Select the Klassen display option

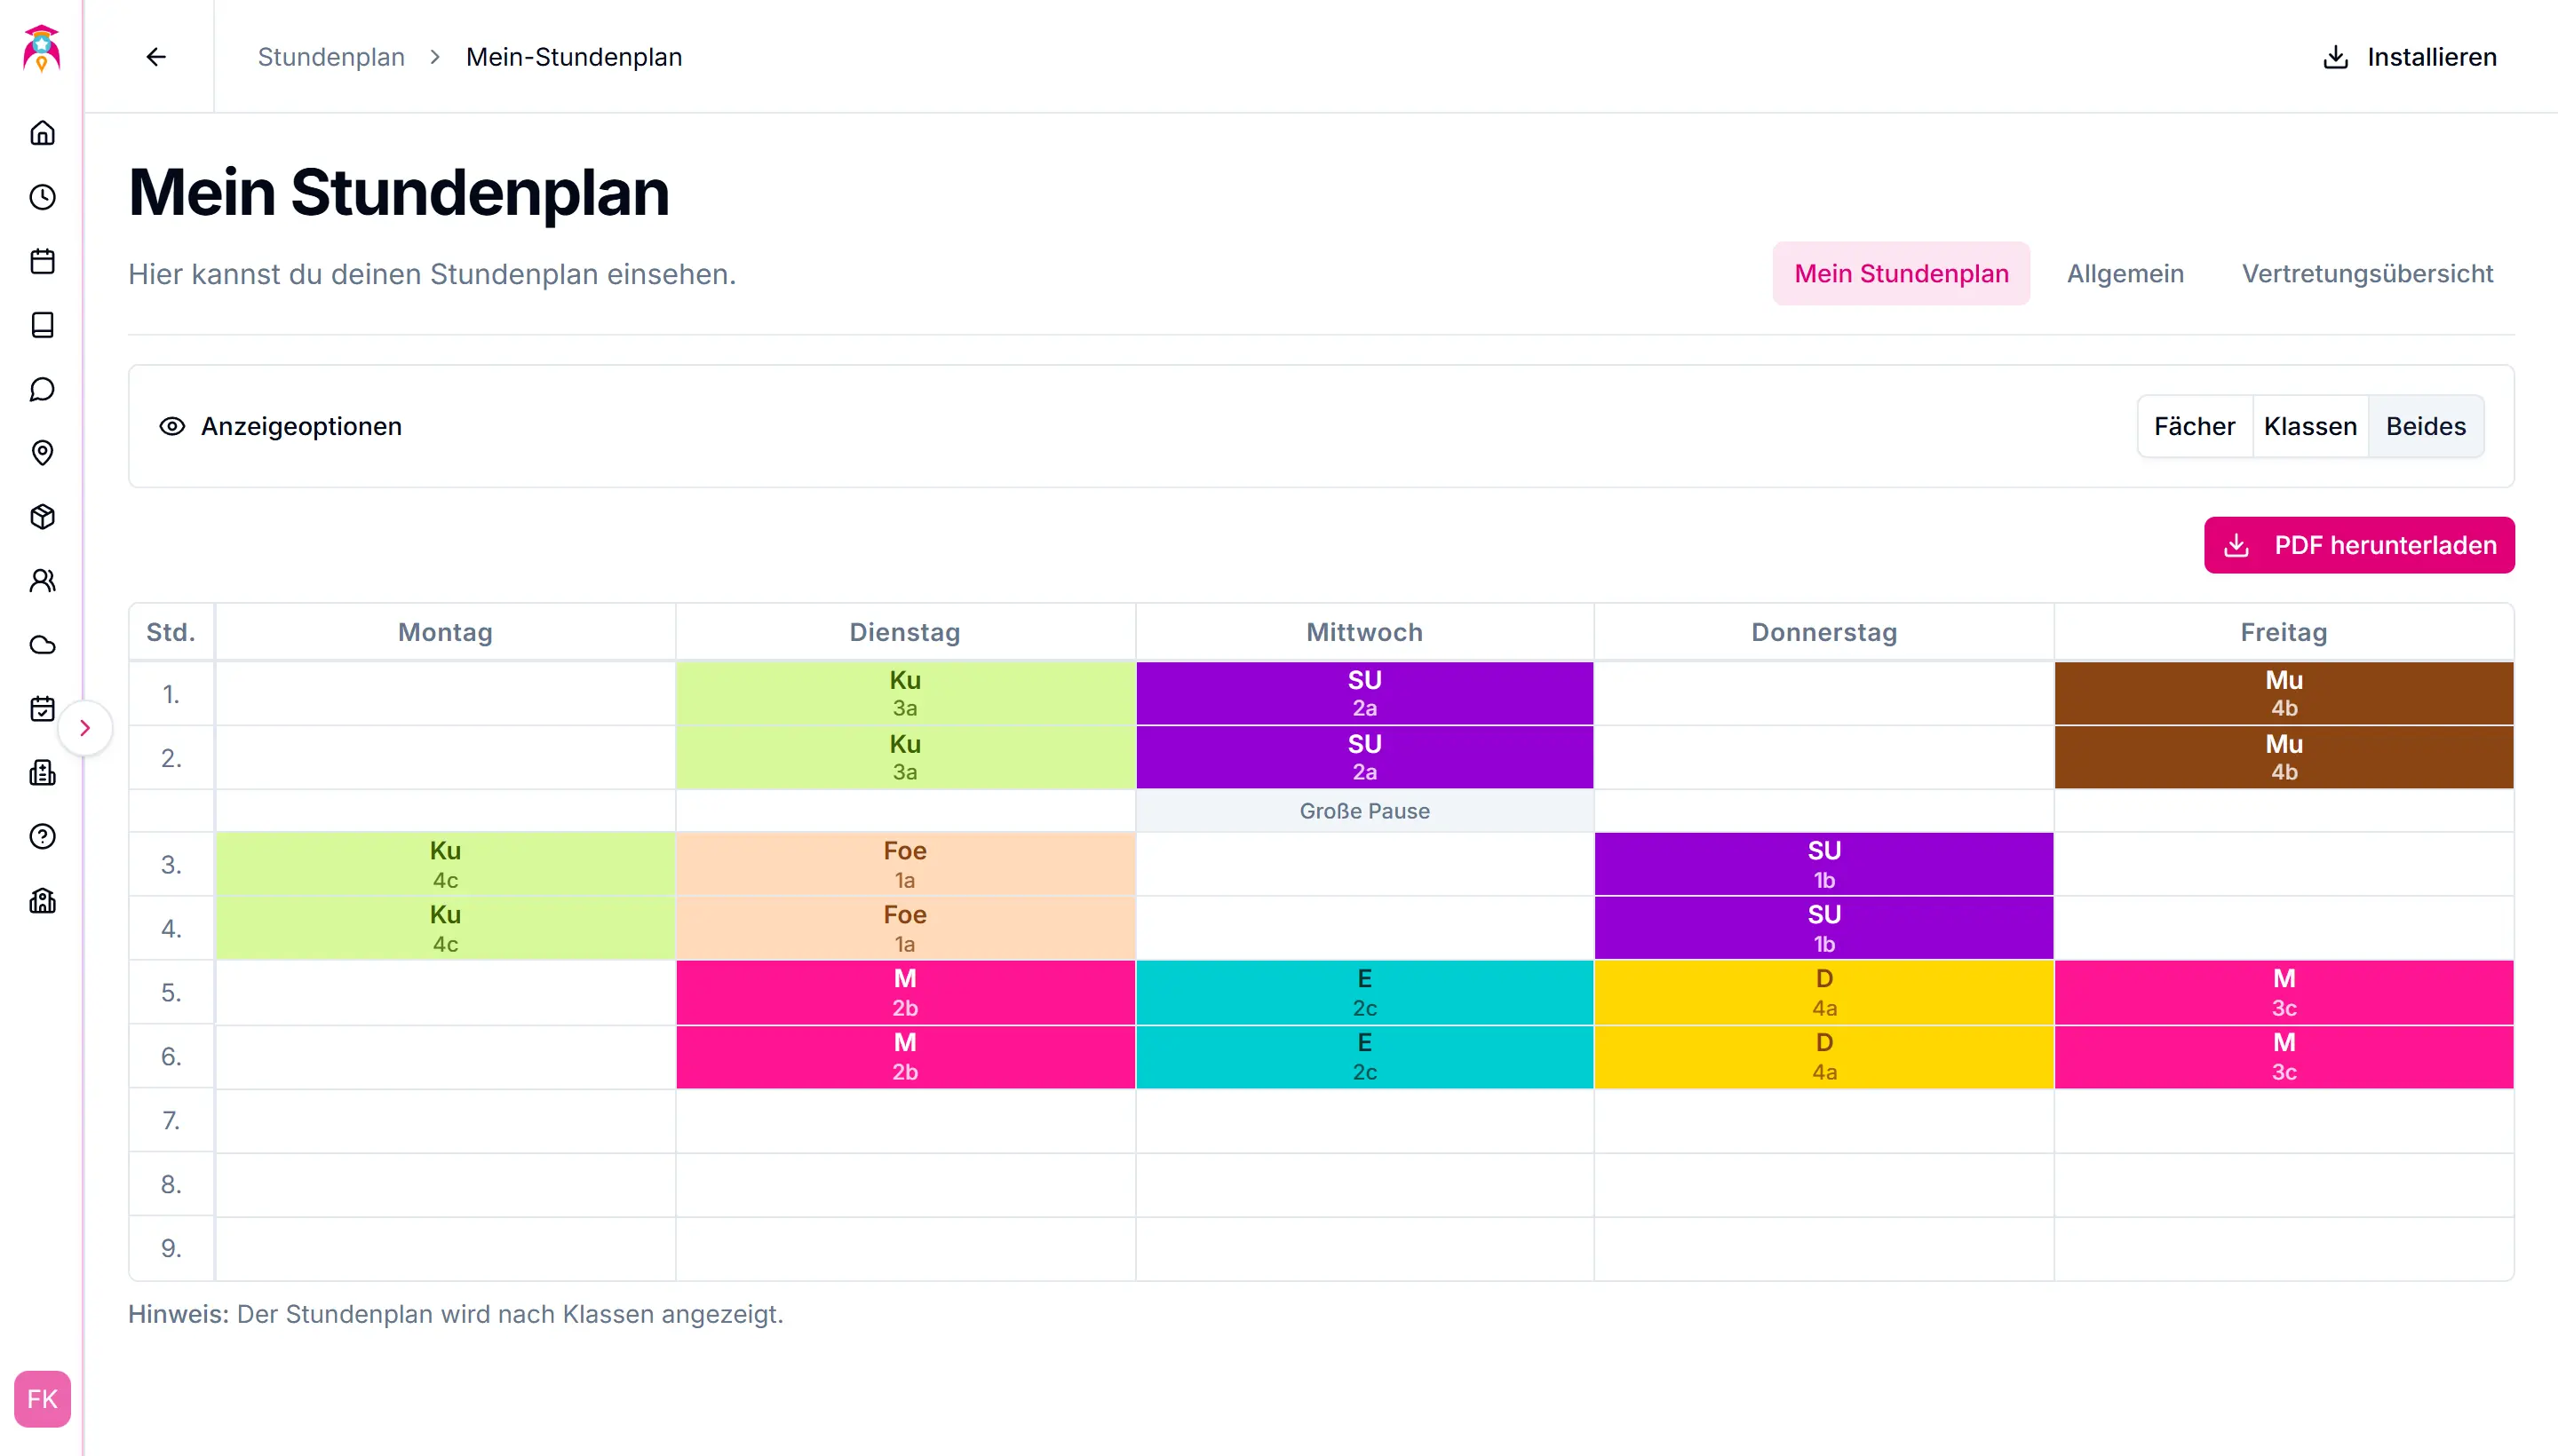click(x=2310, y=427)
